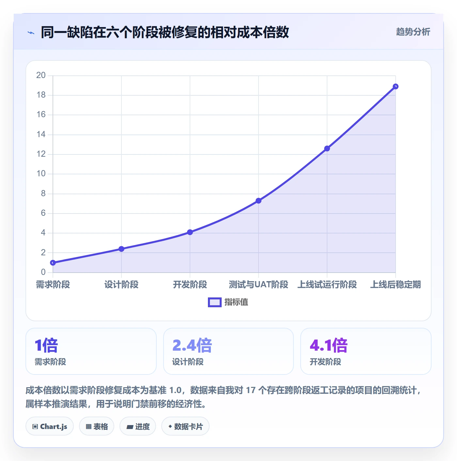Click the x-axis label 测试与UAT阶段
457x461 pixels.
259,285
